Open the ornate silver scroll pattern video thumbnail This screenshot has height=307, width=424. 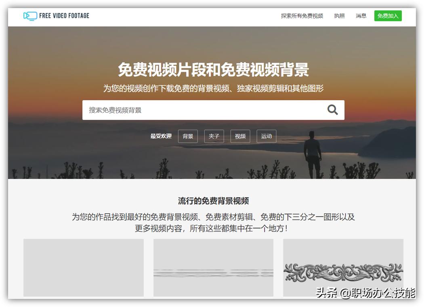point(343,267)
